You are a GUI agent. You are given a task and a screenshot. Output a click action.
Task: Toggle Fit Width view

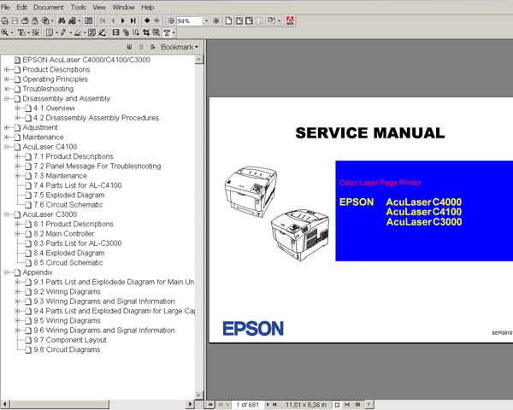point(250,20)
